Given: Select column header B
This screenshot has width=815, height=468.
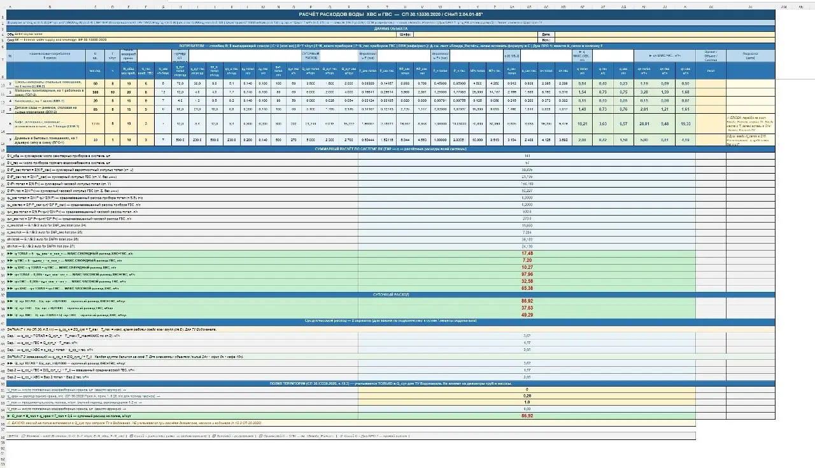Looking at the screenshot, I should tap(50, 7).
